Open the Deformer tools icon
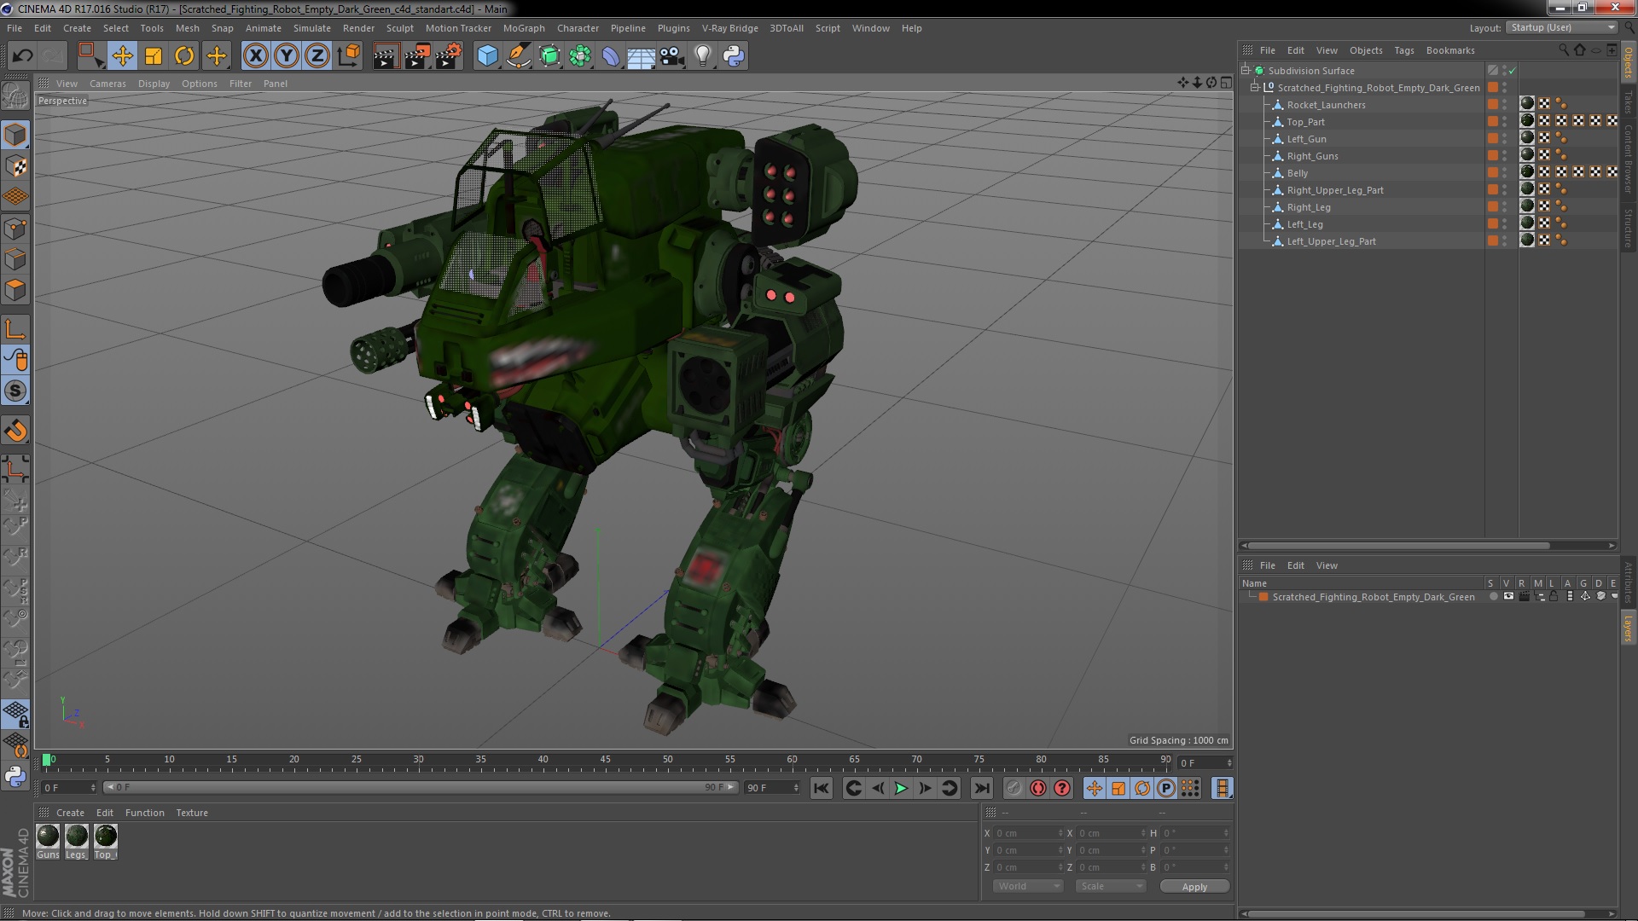Image resolution: width=1638 pixels, height=921 pixels. 611,56
